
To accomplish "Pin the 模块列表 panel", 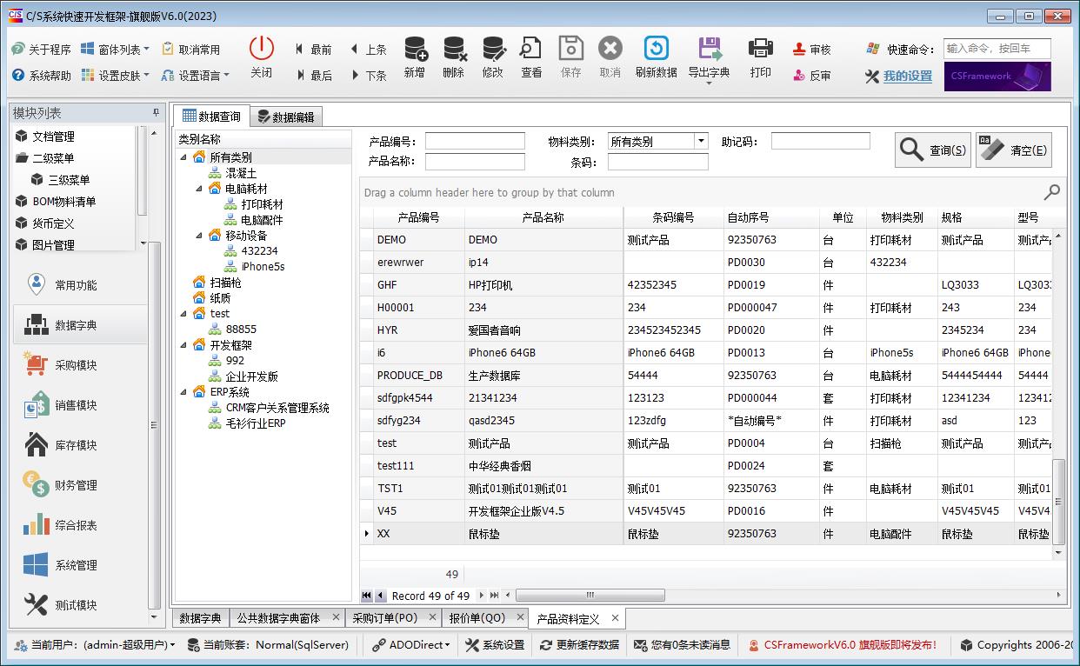I will (157, 113).
